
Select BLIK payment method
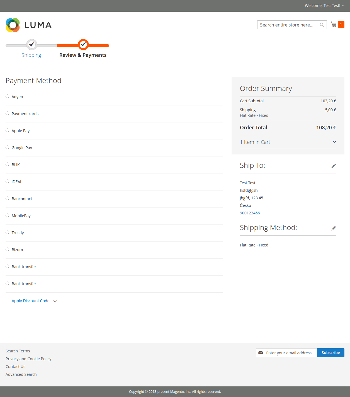[8, 164]
